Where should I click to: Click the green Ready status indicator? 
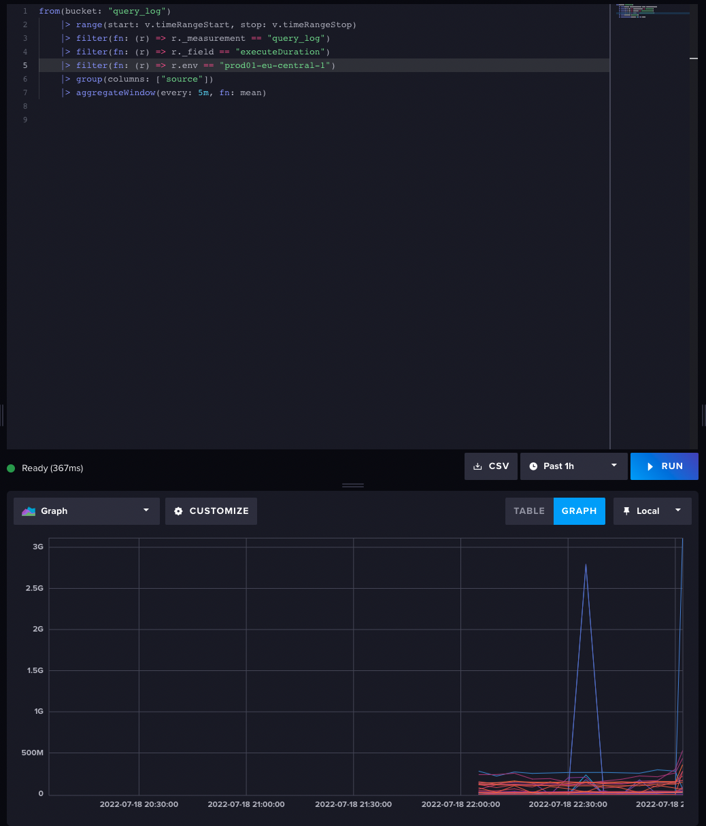pos(11,468)
